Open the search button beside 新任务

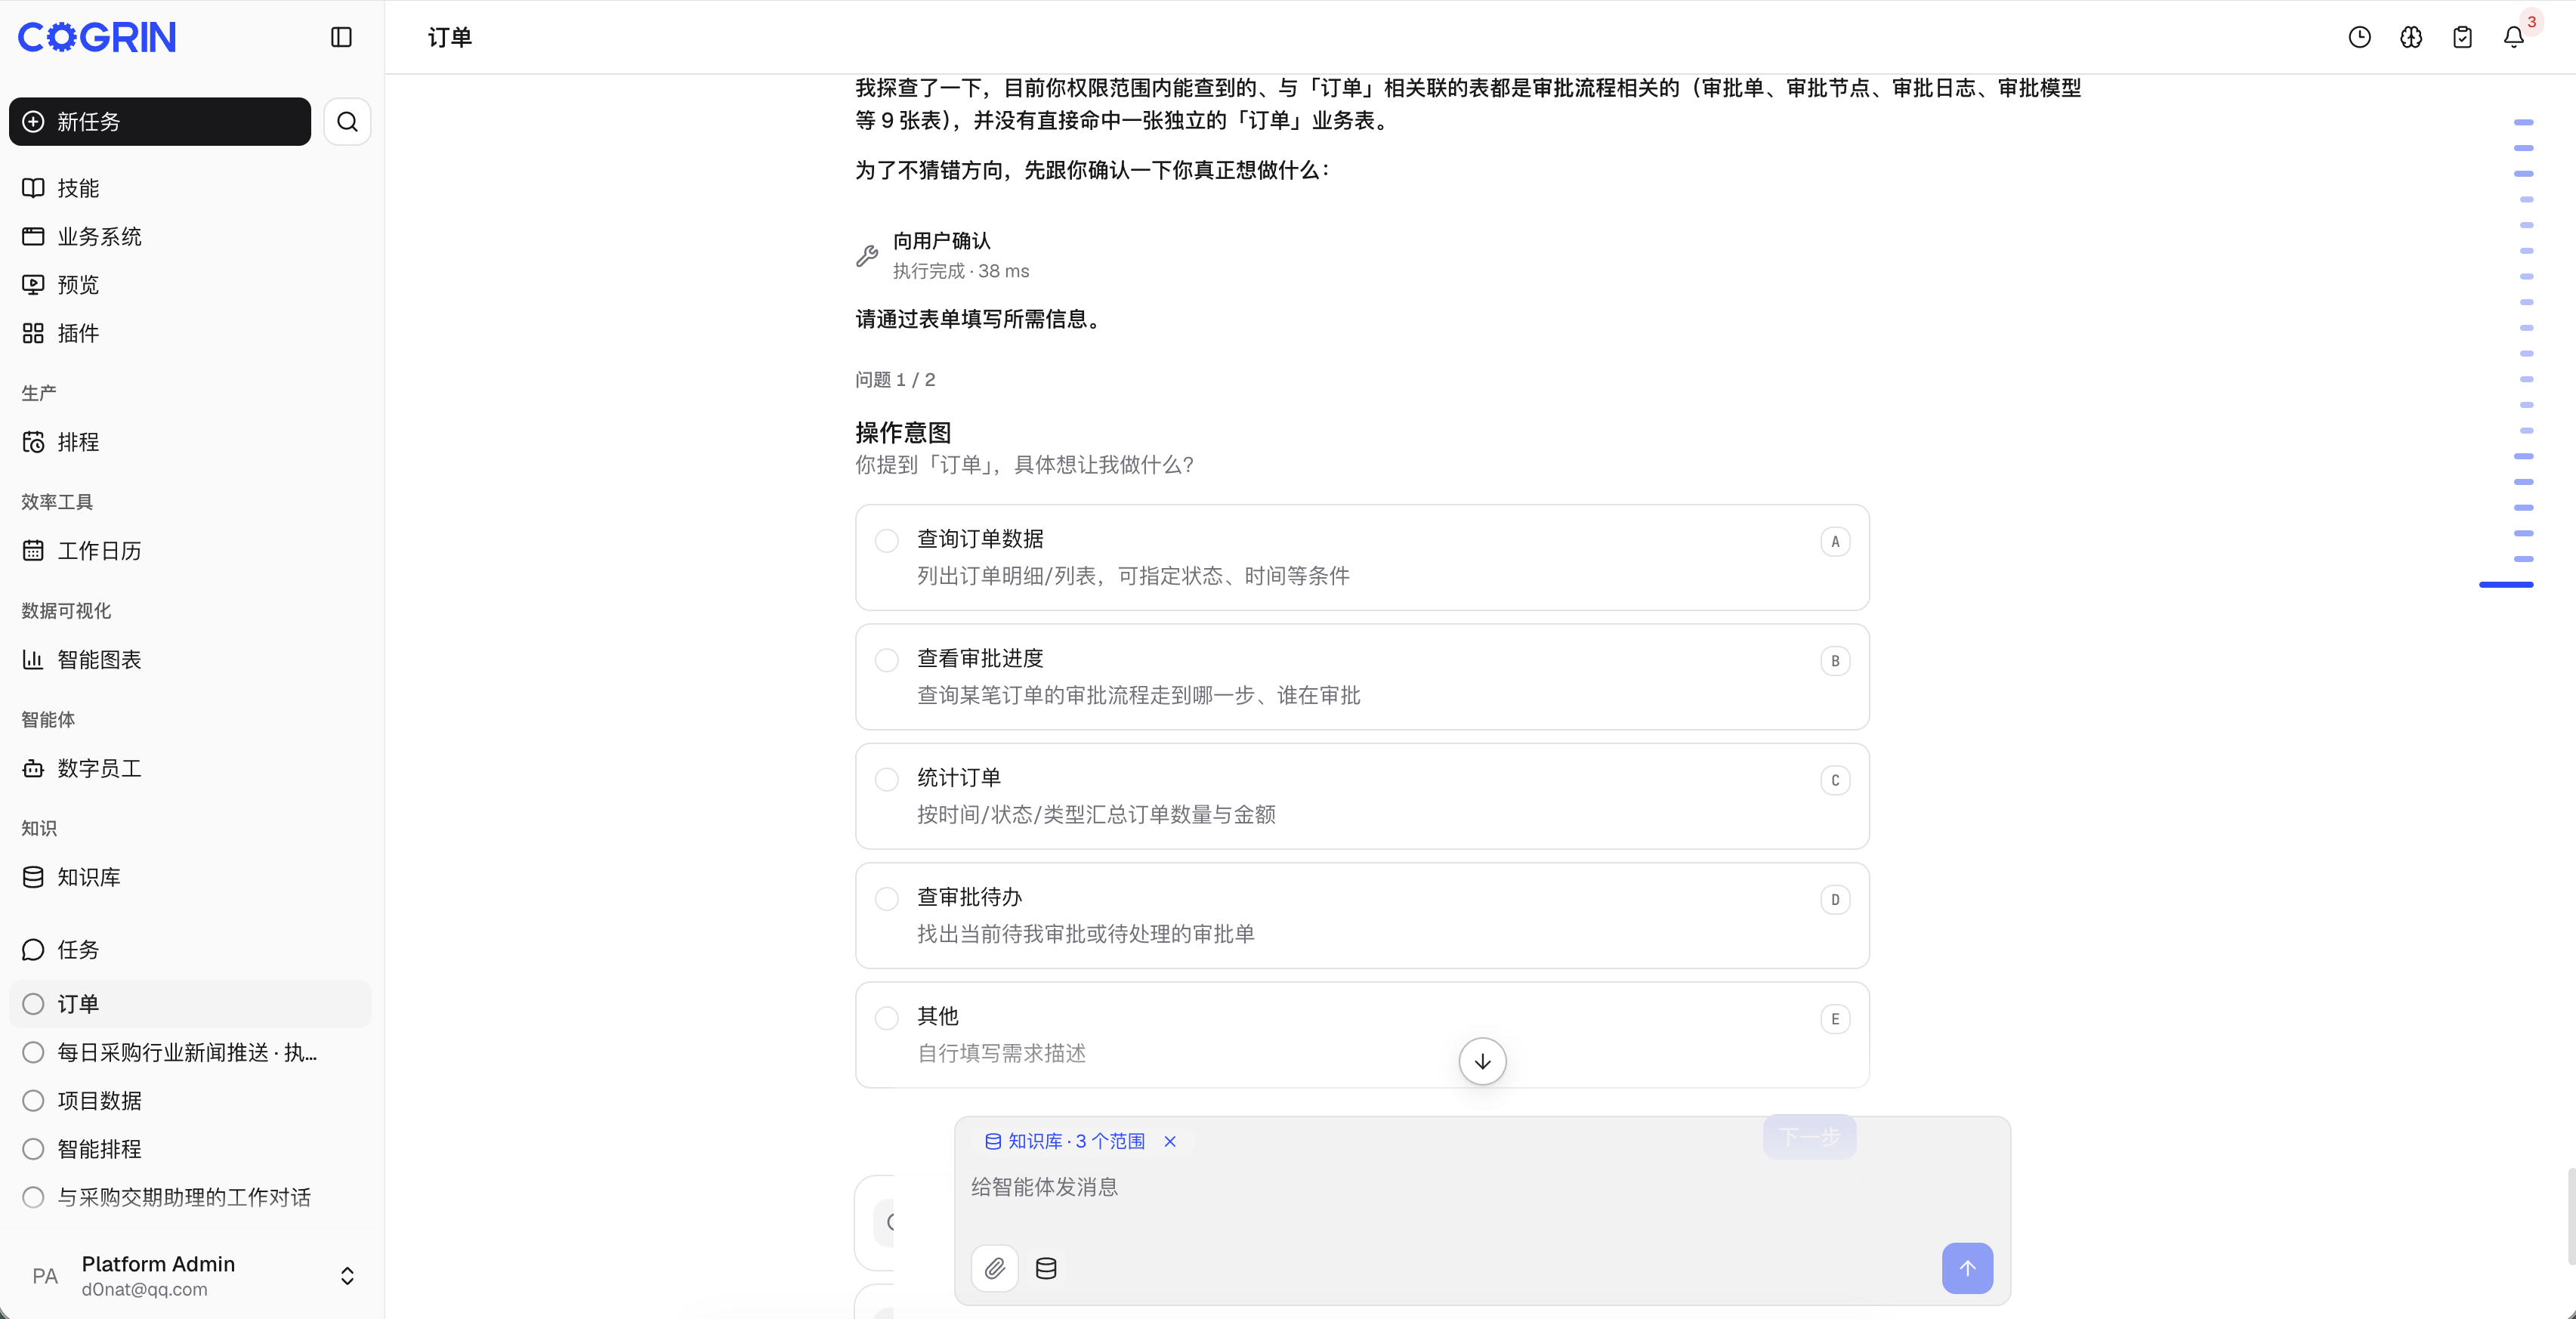pyautogui.click(x=347, y=122)
